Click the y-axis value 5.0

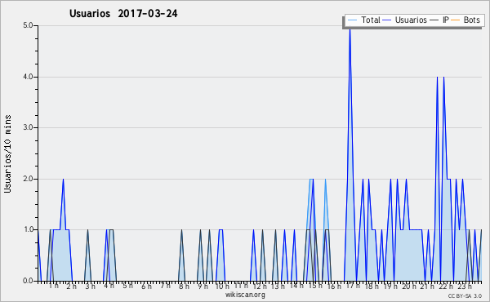pyautogui.click(x=28, y=25)
